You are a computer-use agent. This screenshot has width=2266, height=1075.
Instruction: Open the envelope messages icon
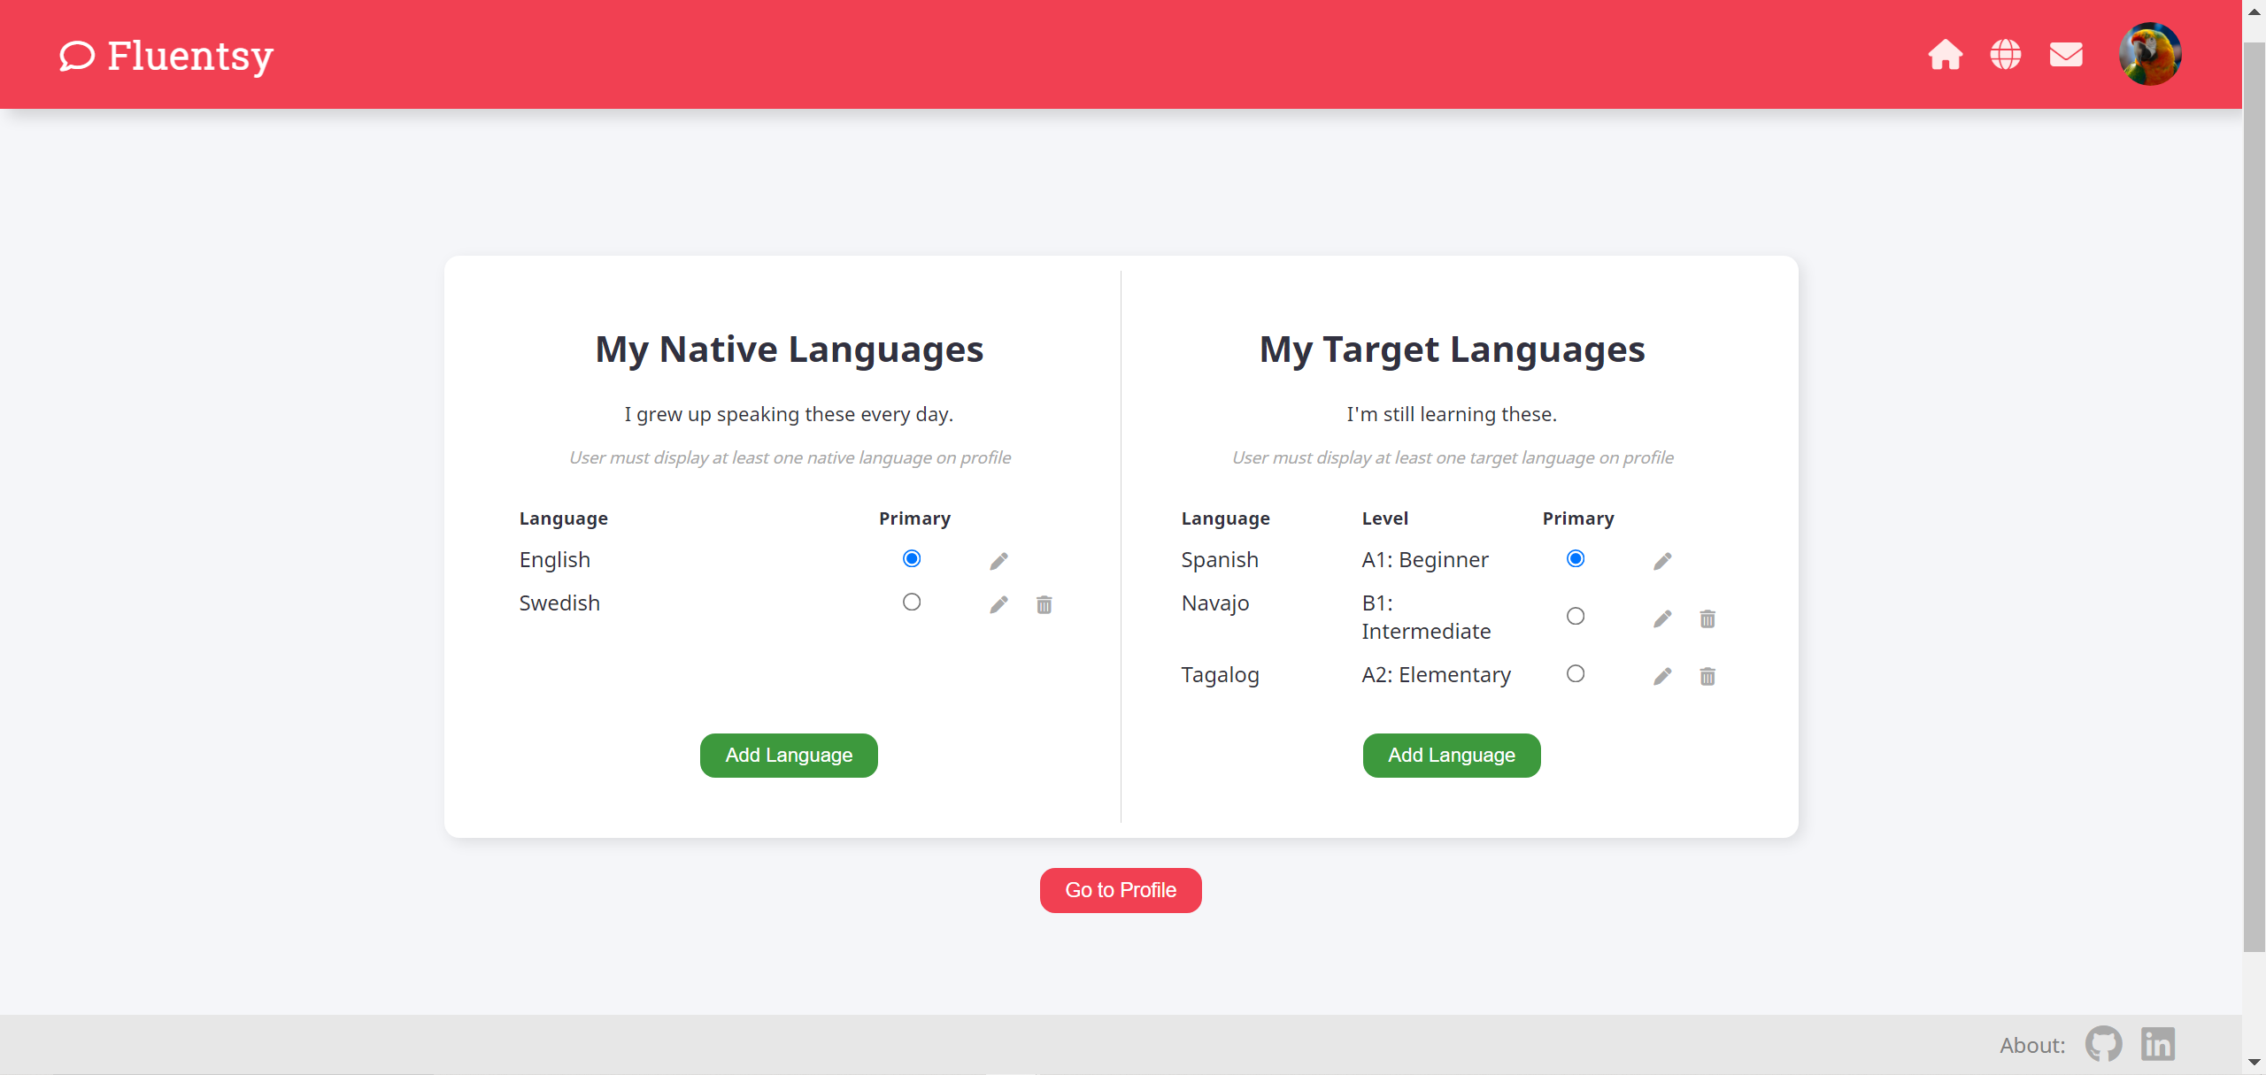(2065, 55)
